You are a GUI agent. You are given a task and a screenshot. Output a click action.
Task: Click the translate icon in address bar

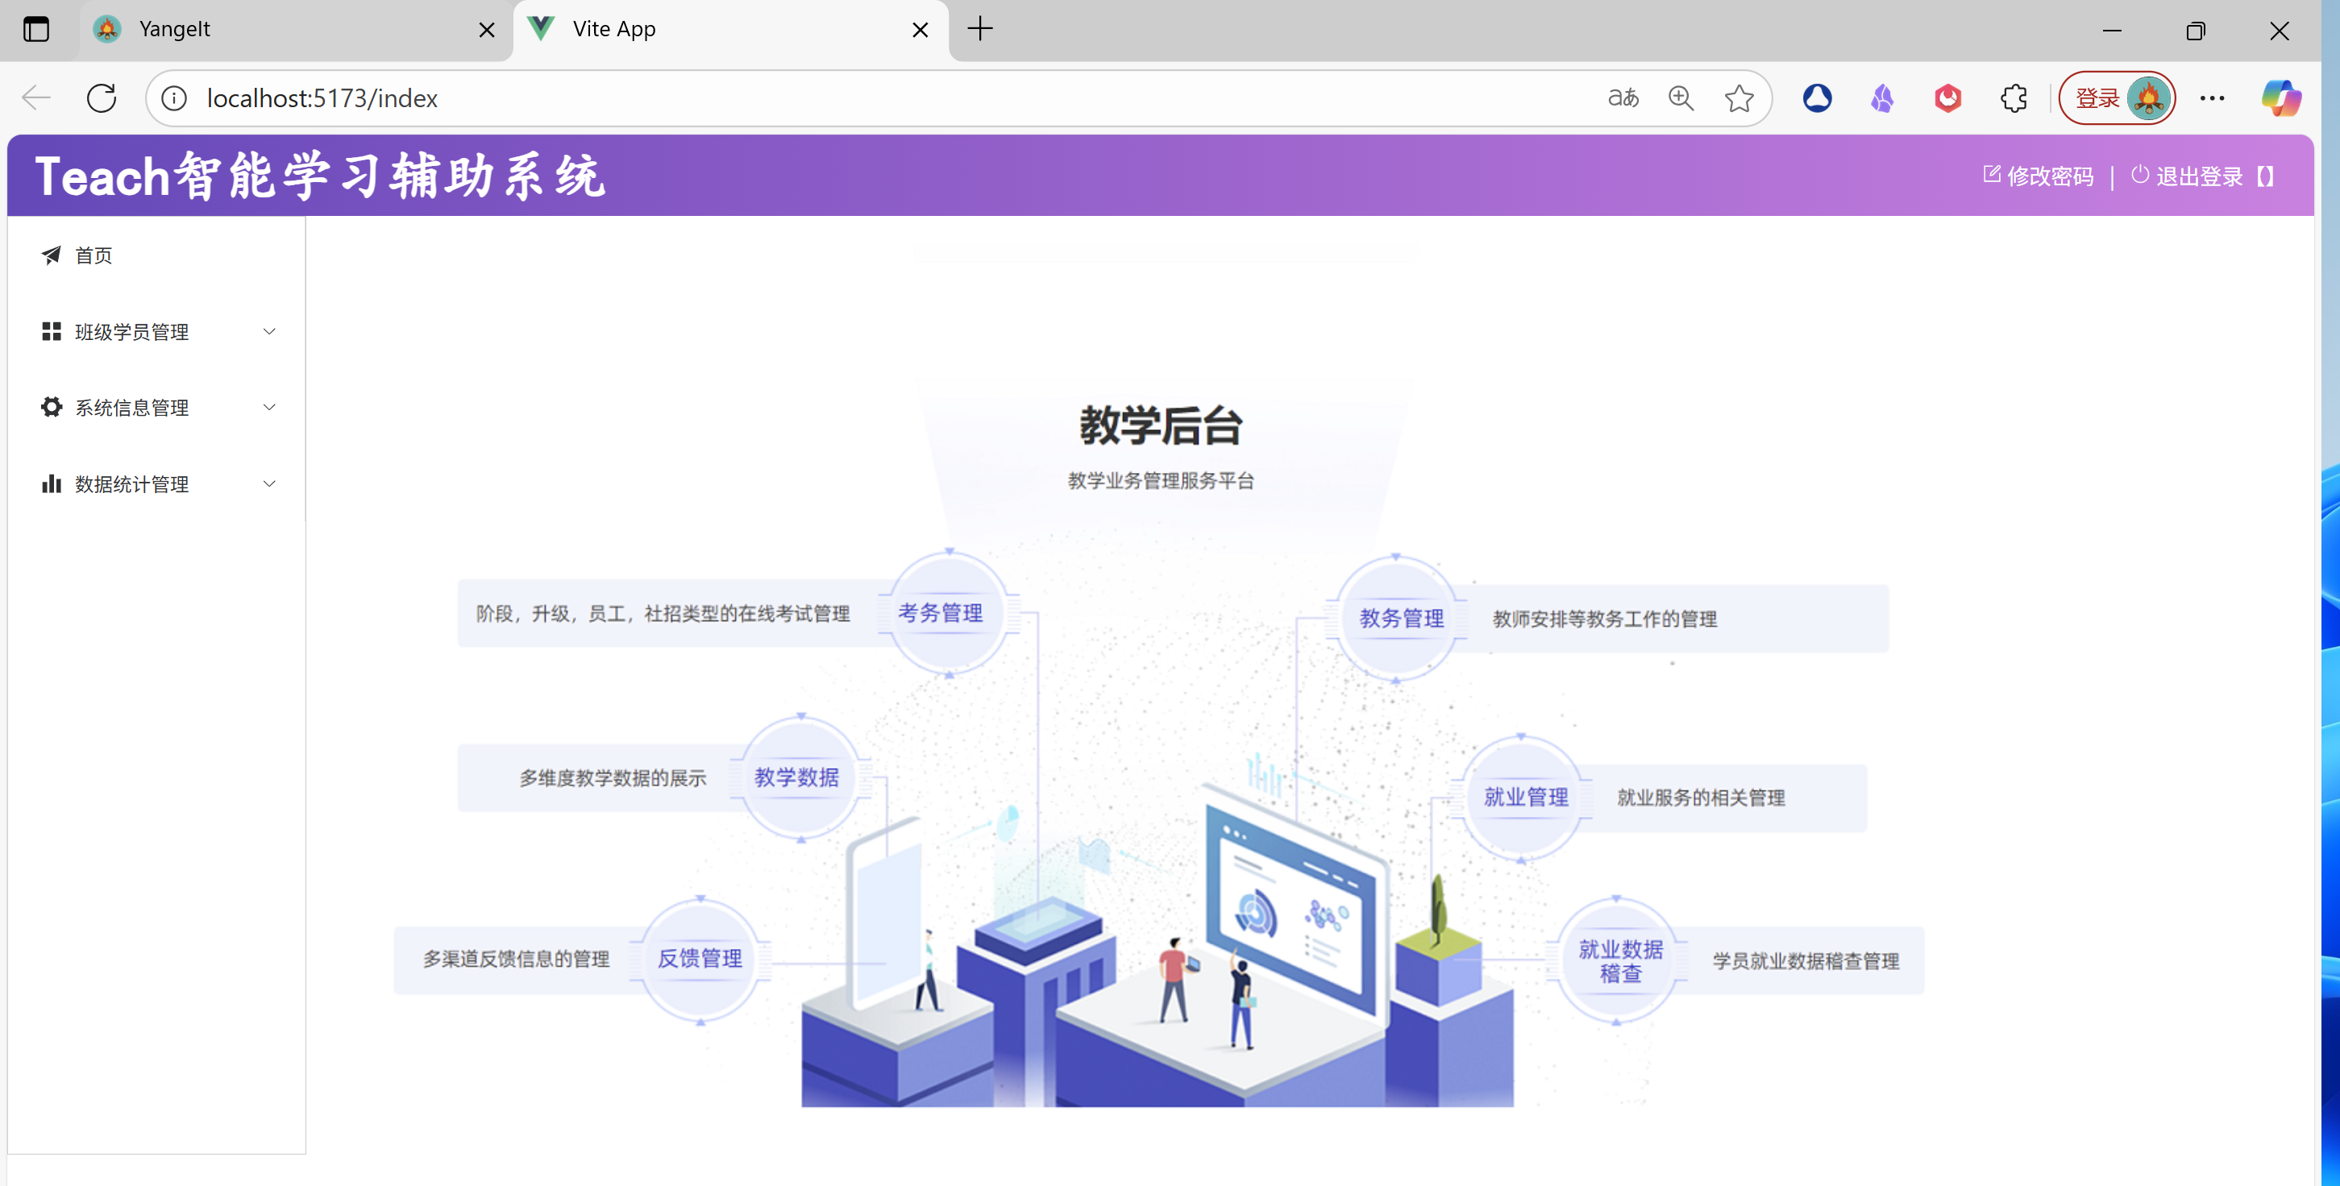click(x=1623, y=98)
